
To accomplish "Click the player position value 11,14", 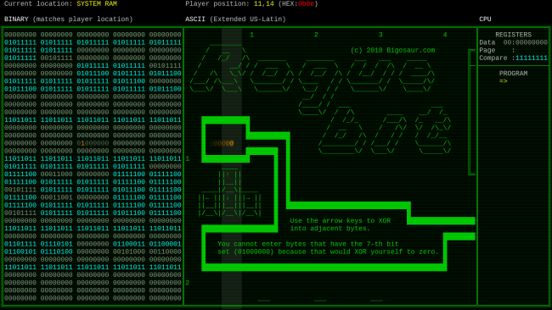I will [263, 4].
